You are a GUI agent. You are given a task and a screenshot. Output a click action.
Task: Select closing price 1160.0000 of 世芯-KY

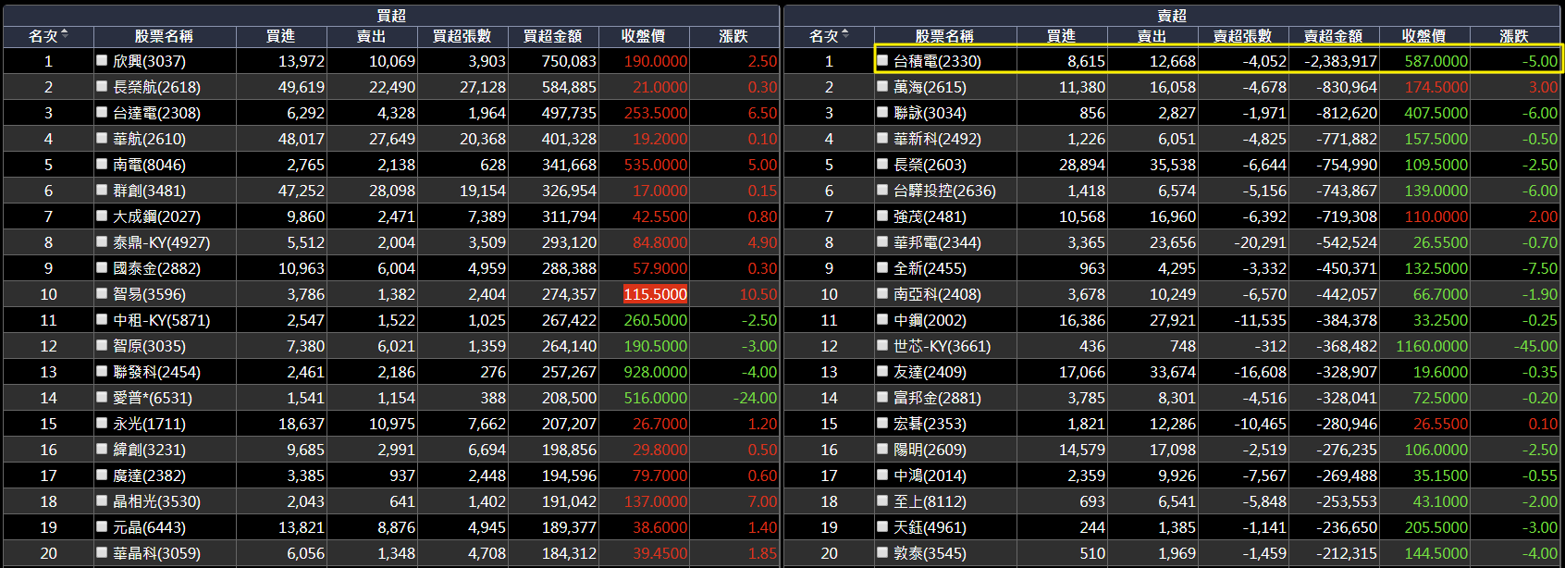click(x=1432, y=346)
